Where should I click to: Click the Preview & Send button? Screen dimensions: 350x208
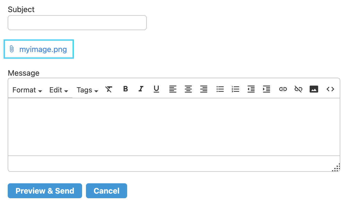(x=45, y=191)
